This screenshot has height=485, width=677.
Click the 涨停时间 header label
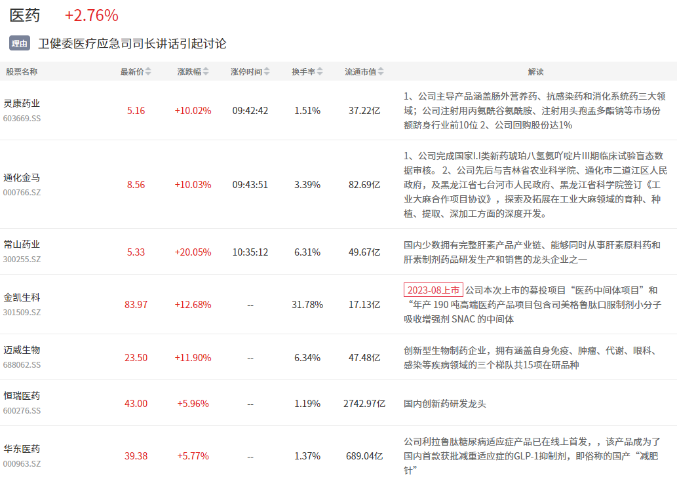pos(246,71)
